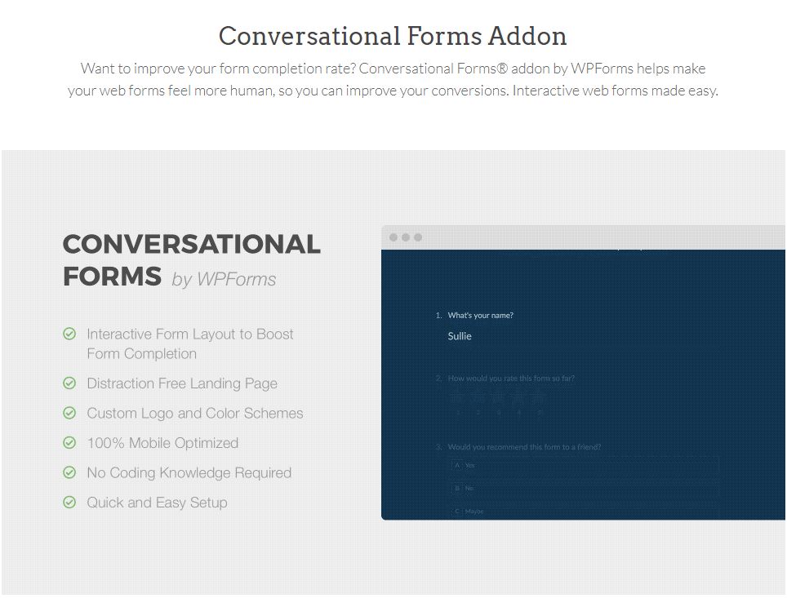787x598 pixels.
Task: Click the 'Conversational Forms Addon' page heading
Action: tap(393, 36)
